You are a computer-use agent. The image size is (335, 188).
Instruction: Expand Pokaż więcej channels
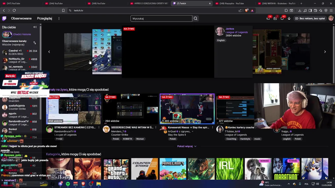(x=187, y=146)
